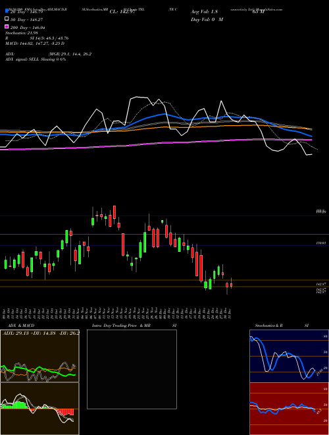The image size is (329, 435).
Task: Click the 'Stochastics & R' panel title
Action: pos(268,326)
